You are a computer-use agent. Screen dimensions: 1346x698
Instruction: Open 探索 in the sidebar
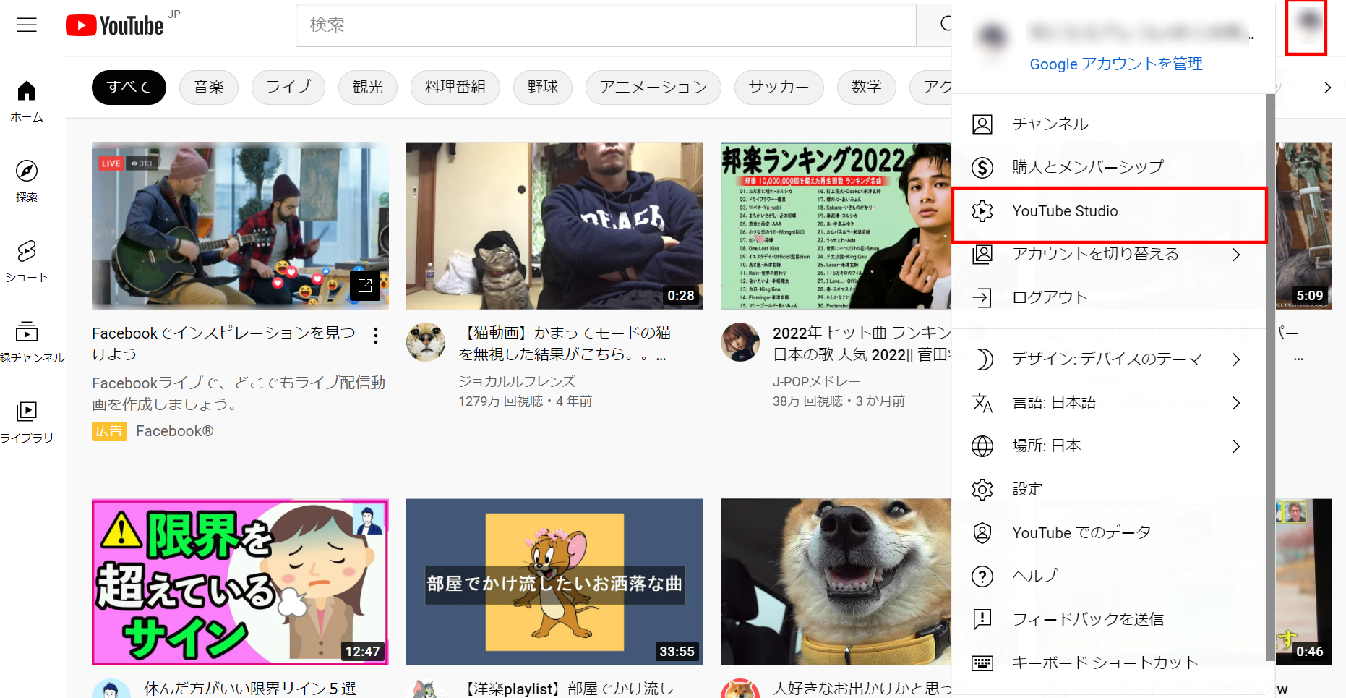[x=27, y=182]
